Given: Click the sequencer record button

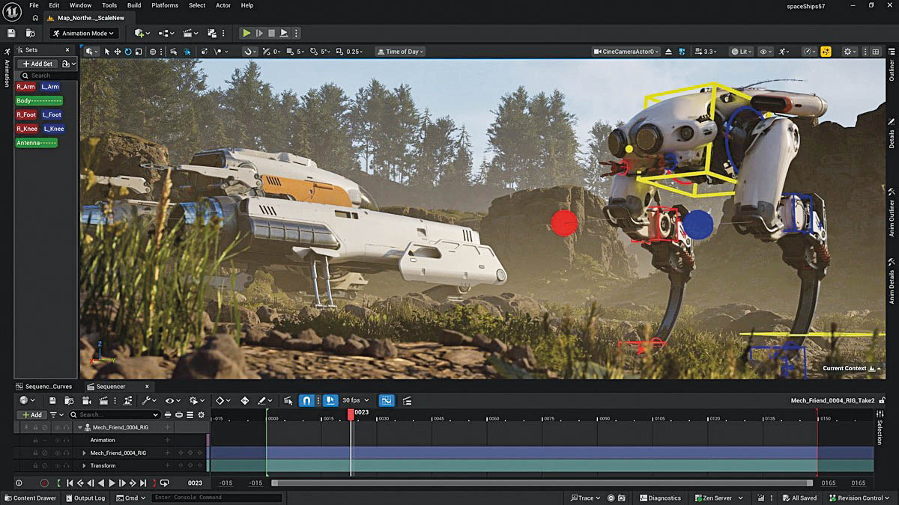Looking at the screenshot, I should pyautogui.click(x=44, y=483).
